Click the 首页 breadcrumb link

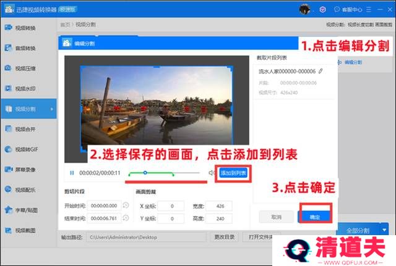coord(65,25)
